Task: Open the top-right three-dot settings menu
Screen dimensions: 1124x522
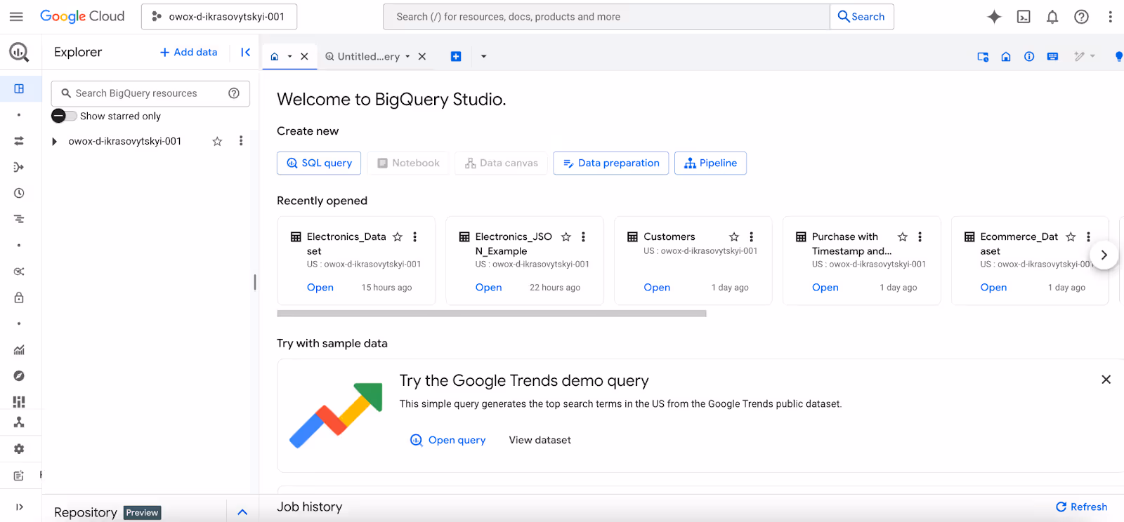Action: coord(1111,17)
